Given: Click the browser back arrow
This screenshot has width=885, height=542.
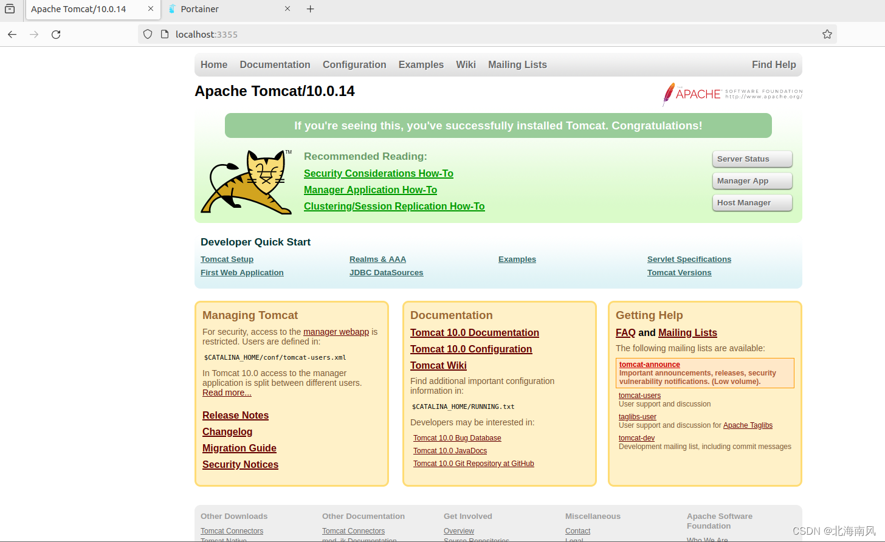Looking at the screenshot, I should point(12,35).
